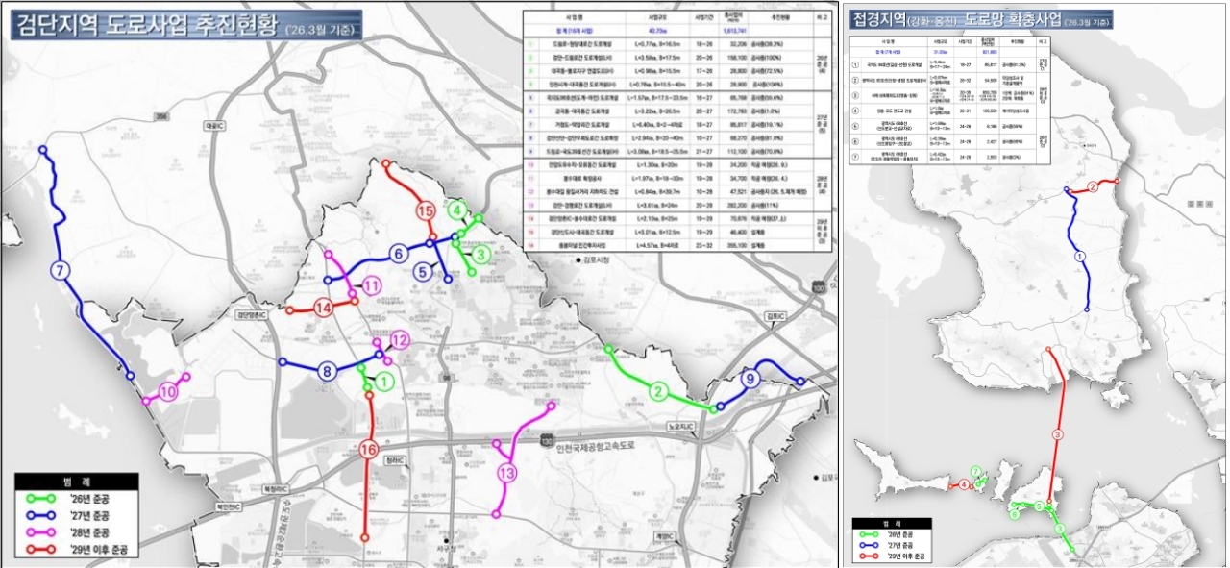Click the 계양IC map label
Screen dimensions: 1230x568
[x=667, y=535]
